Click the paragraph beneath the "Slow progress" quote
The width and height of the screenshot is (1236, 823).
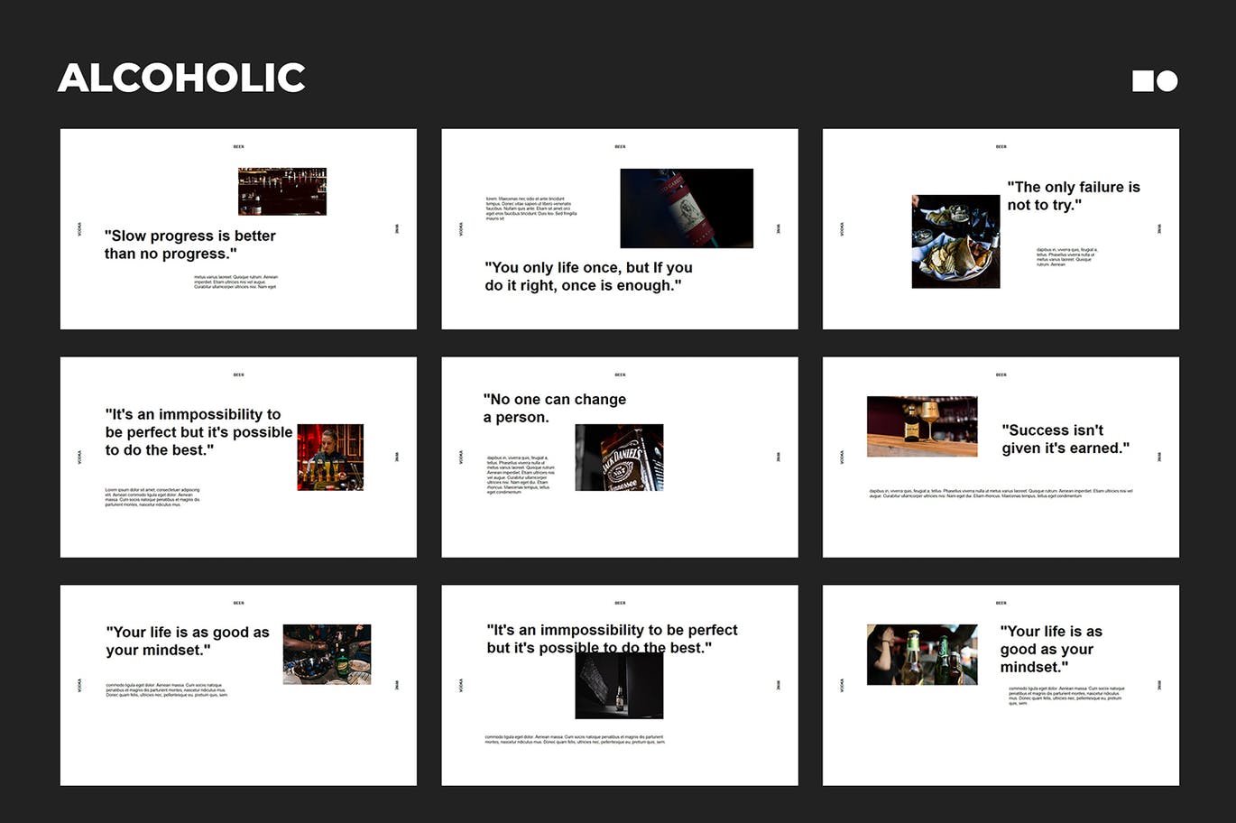[x=235, y=282]
